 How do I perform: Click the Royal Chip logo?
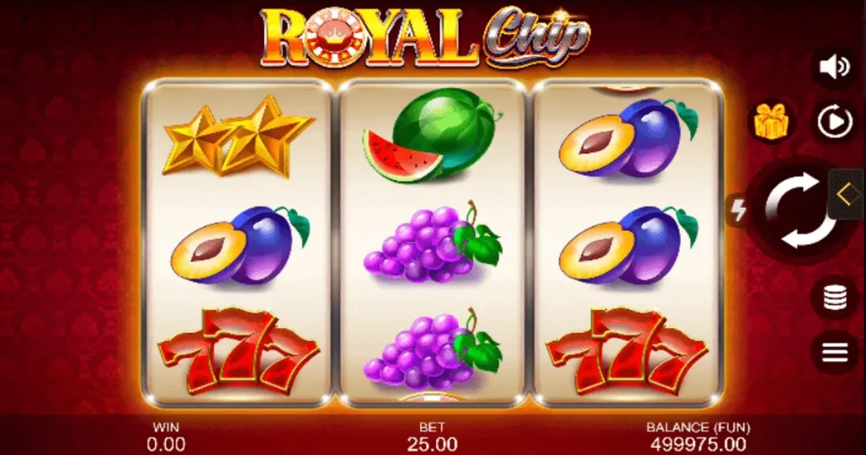point(424,36)
